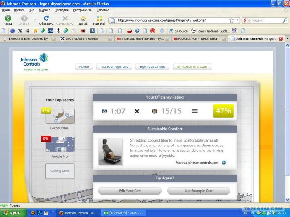Click the EN language indicator
290x217 pixels.
pyautogui.click(x=246, y=213)
